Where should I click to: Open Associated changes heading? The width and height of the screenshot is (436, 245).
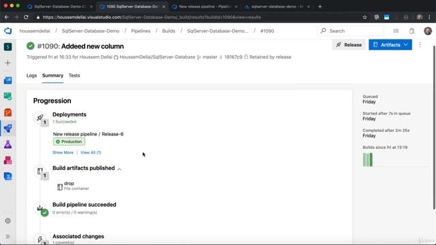coord(78,236)
